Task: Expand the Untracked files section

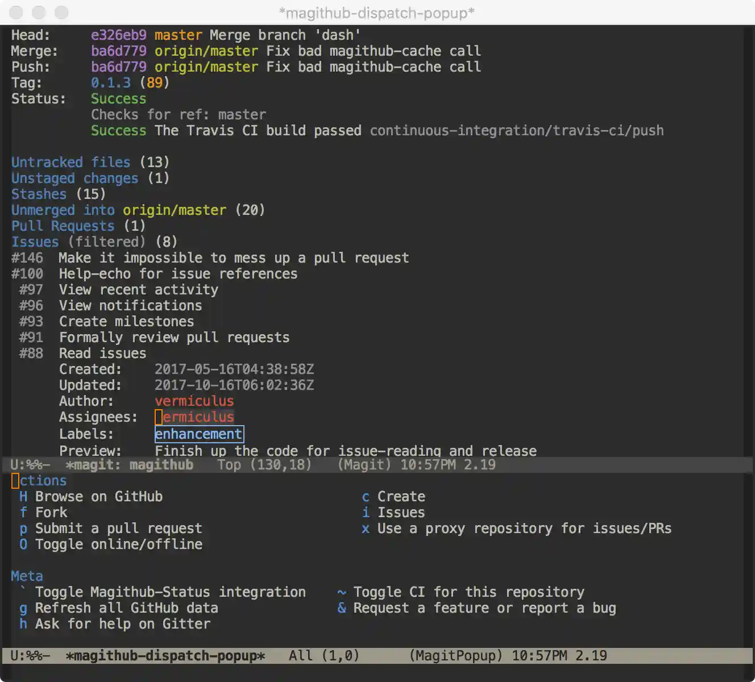Action: (x=47, y=162)
